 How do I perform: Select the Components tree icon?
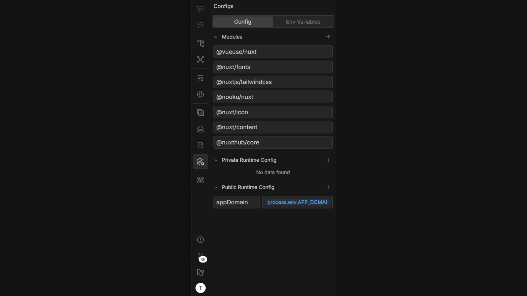coord(201,43)
